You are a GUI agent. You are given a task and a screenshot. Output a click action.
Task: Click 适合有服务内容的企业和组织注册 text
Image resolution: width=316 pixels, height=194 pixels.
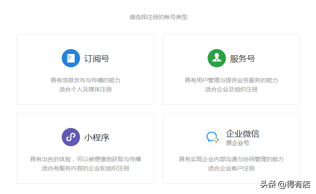pyautogui.click(x=85, y=168)
